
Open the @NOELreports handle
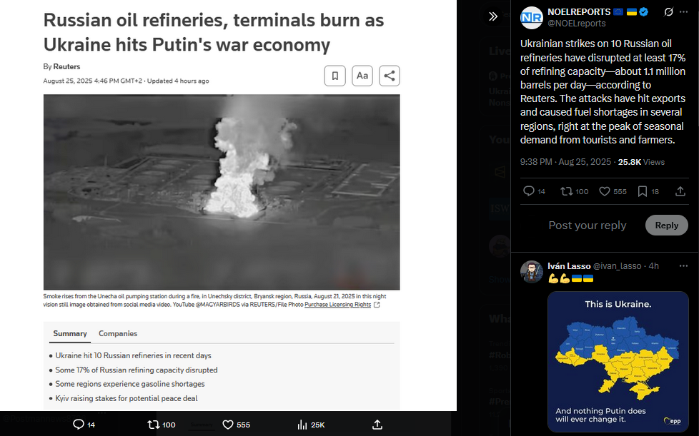point(576,24)
